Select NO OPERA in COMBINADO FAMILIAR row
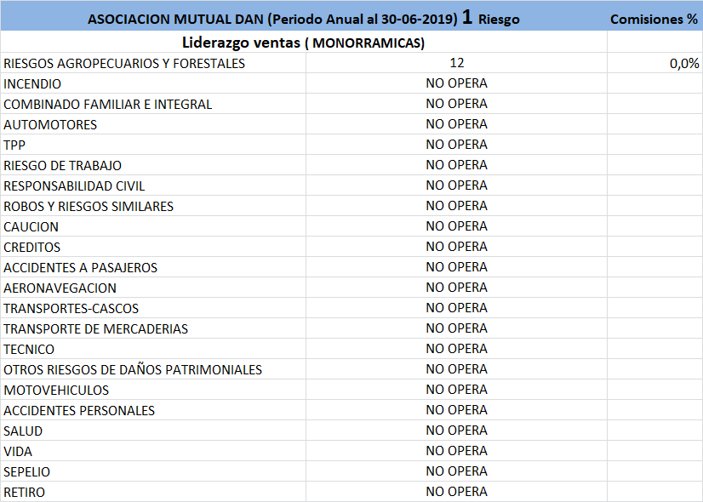The image size is (703, 502). pyautogui.click(x=456, y=104)
